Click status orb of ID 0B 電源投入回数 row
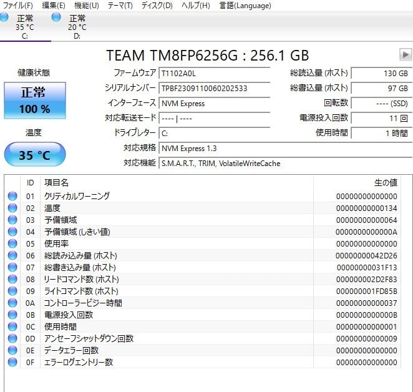This screenshot has width=413, height=392. pos(12,315)
